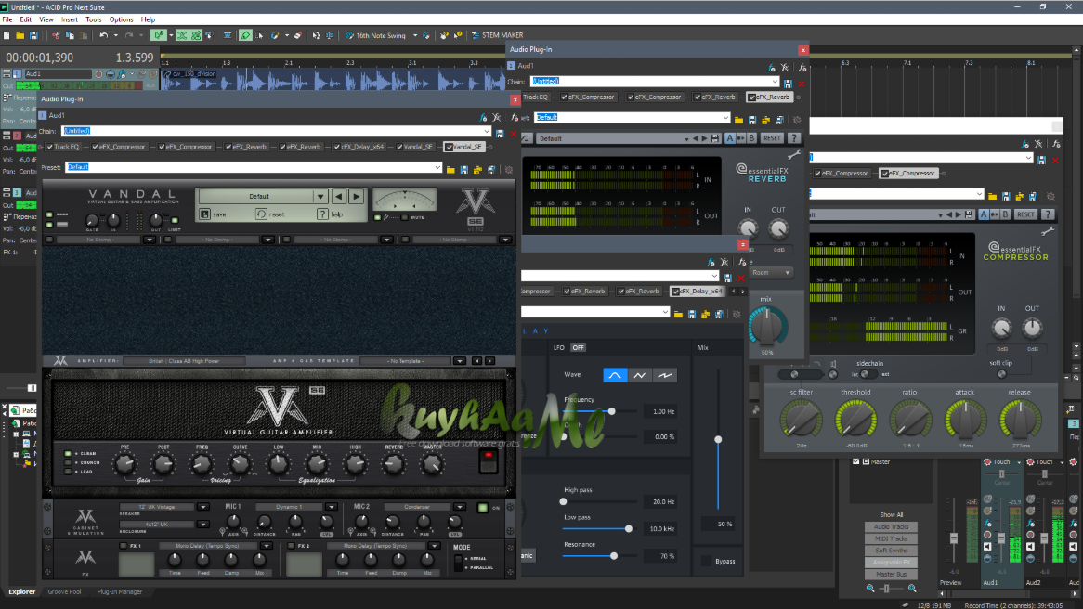Click Audio Tracks button in mixer list
Screen dimensions: 1083x609
(x=891, y=526)
